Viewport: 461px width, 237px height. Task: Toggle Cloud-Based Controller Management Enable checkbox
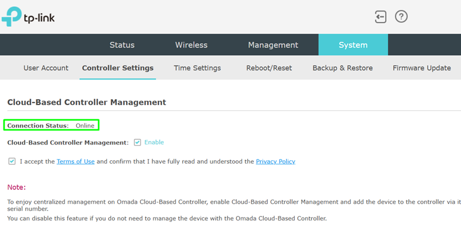[137, 142]
